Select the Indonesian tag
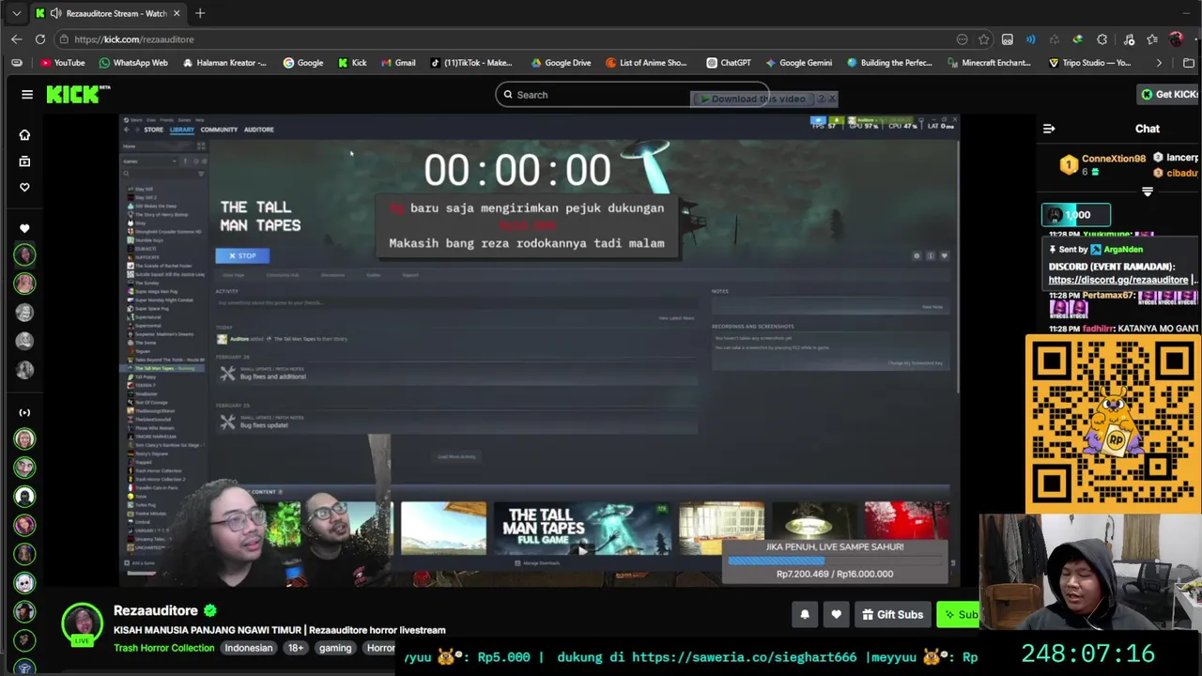The width and height of the screenshot is (1202, 676). [x=248, y=648]
